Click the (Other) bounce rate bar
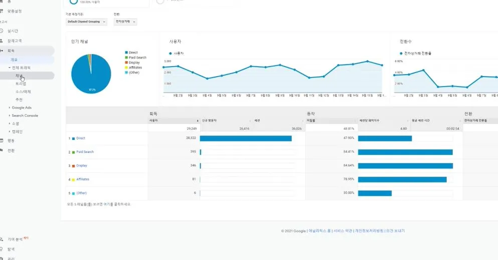Image resolution: width=498 pixels, height=260 pixels. click(375, 193)
